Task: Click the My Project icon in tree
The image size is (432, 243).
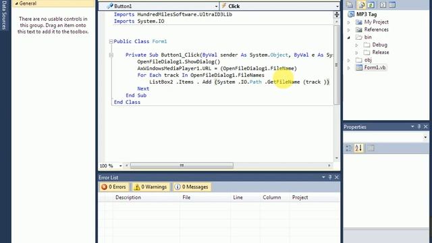Action: 358,22
